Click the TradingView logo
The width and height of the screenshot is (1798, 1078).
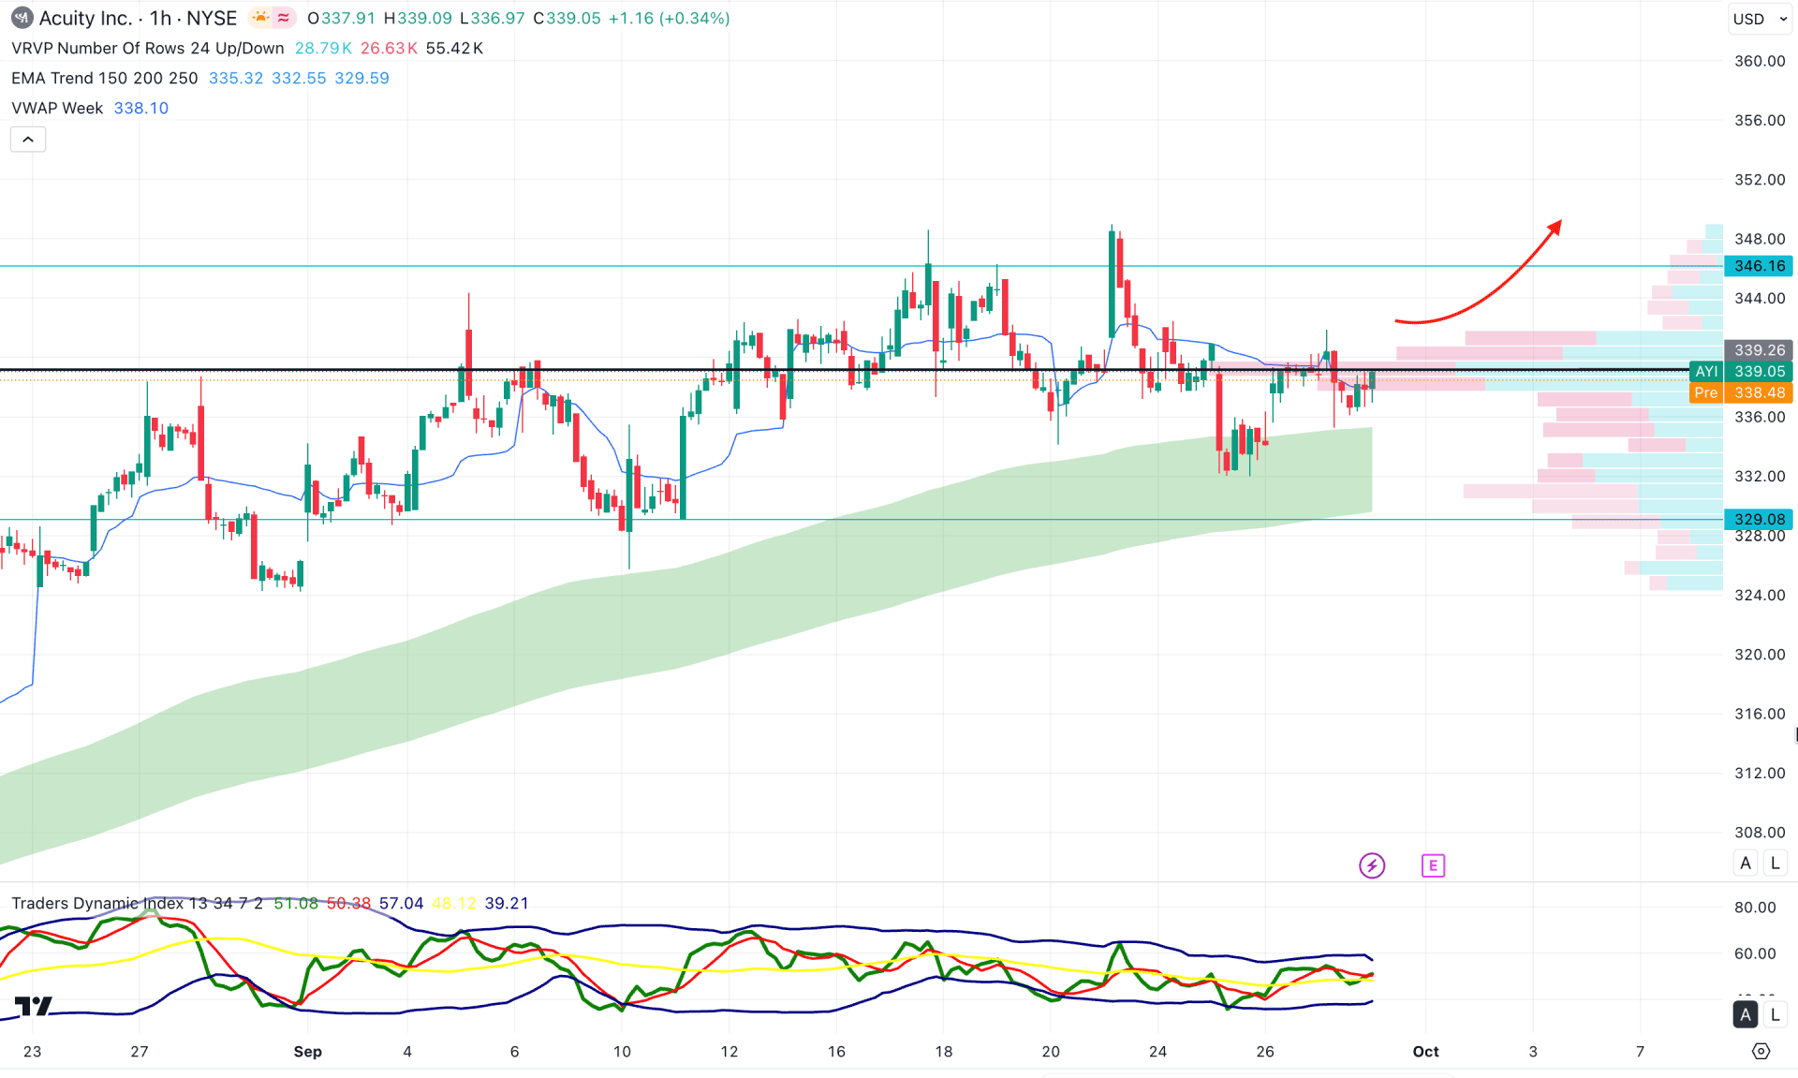tap(34, 1006)
